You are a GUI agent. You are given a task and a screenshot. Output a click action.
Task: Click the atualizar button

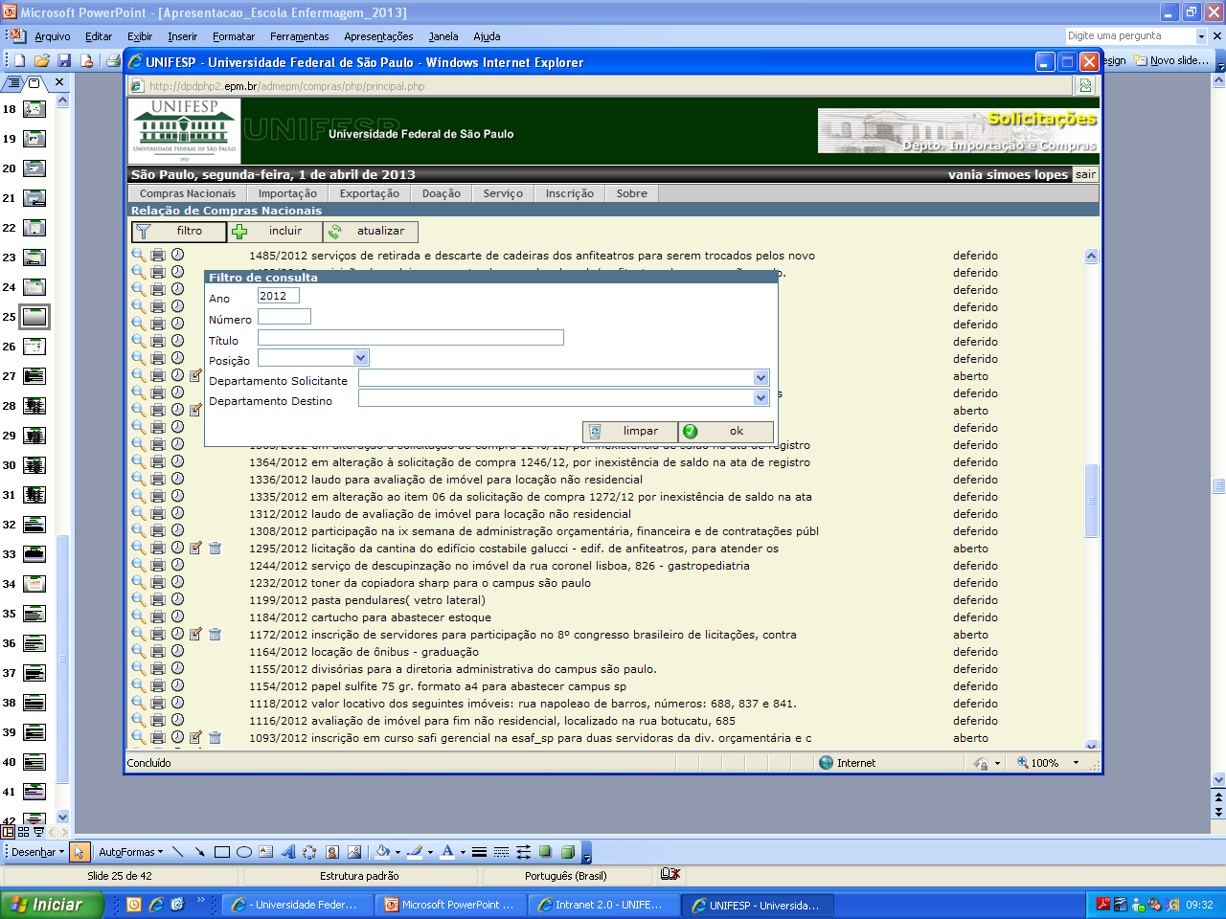point(371,231)
